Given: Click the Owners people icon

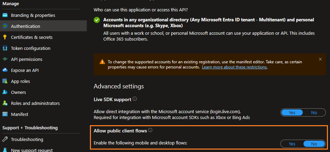Looking at the screenshot, I should [5, 92].
